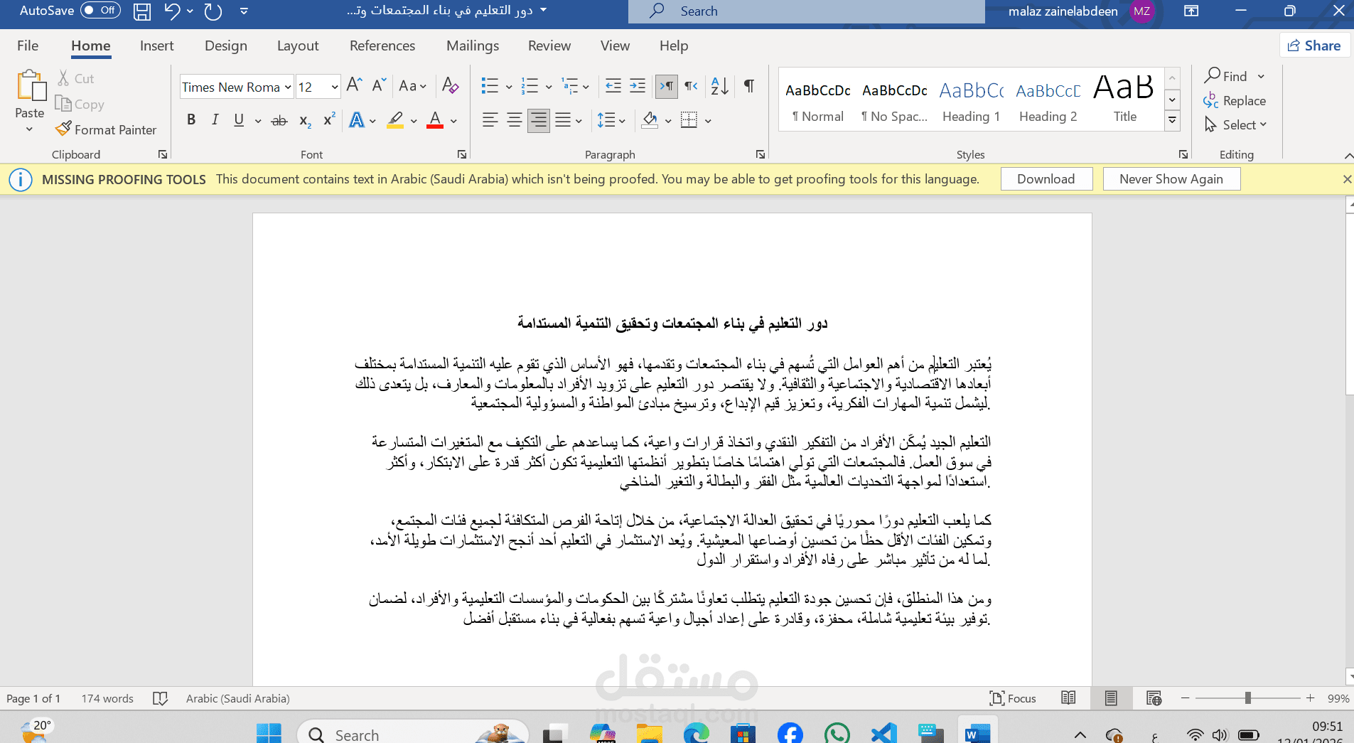Open the spelling and proofing status icon
Screen dimensions: 1354x743
coord(161,698)
